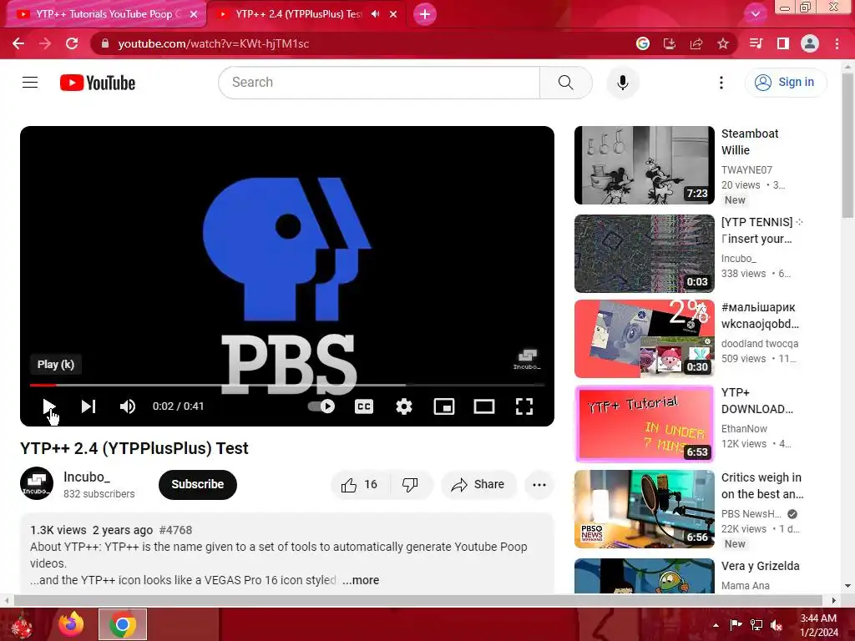Viewport: 855px width, 641px height.
Task: Close the YTP++ Tutorials tab
Action: (194, 14)
